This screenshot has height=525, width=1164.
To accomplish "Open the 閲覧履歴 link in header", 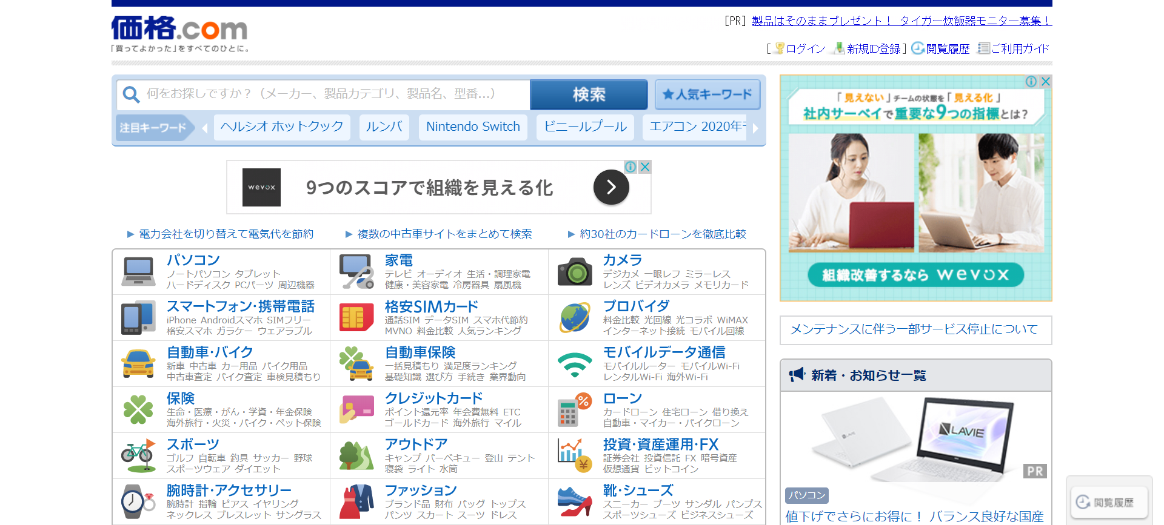I will click(x=948, y=49).
